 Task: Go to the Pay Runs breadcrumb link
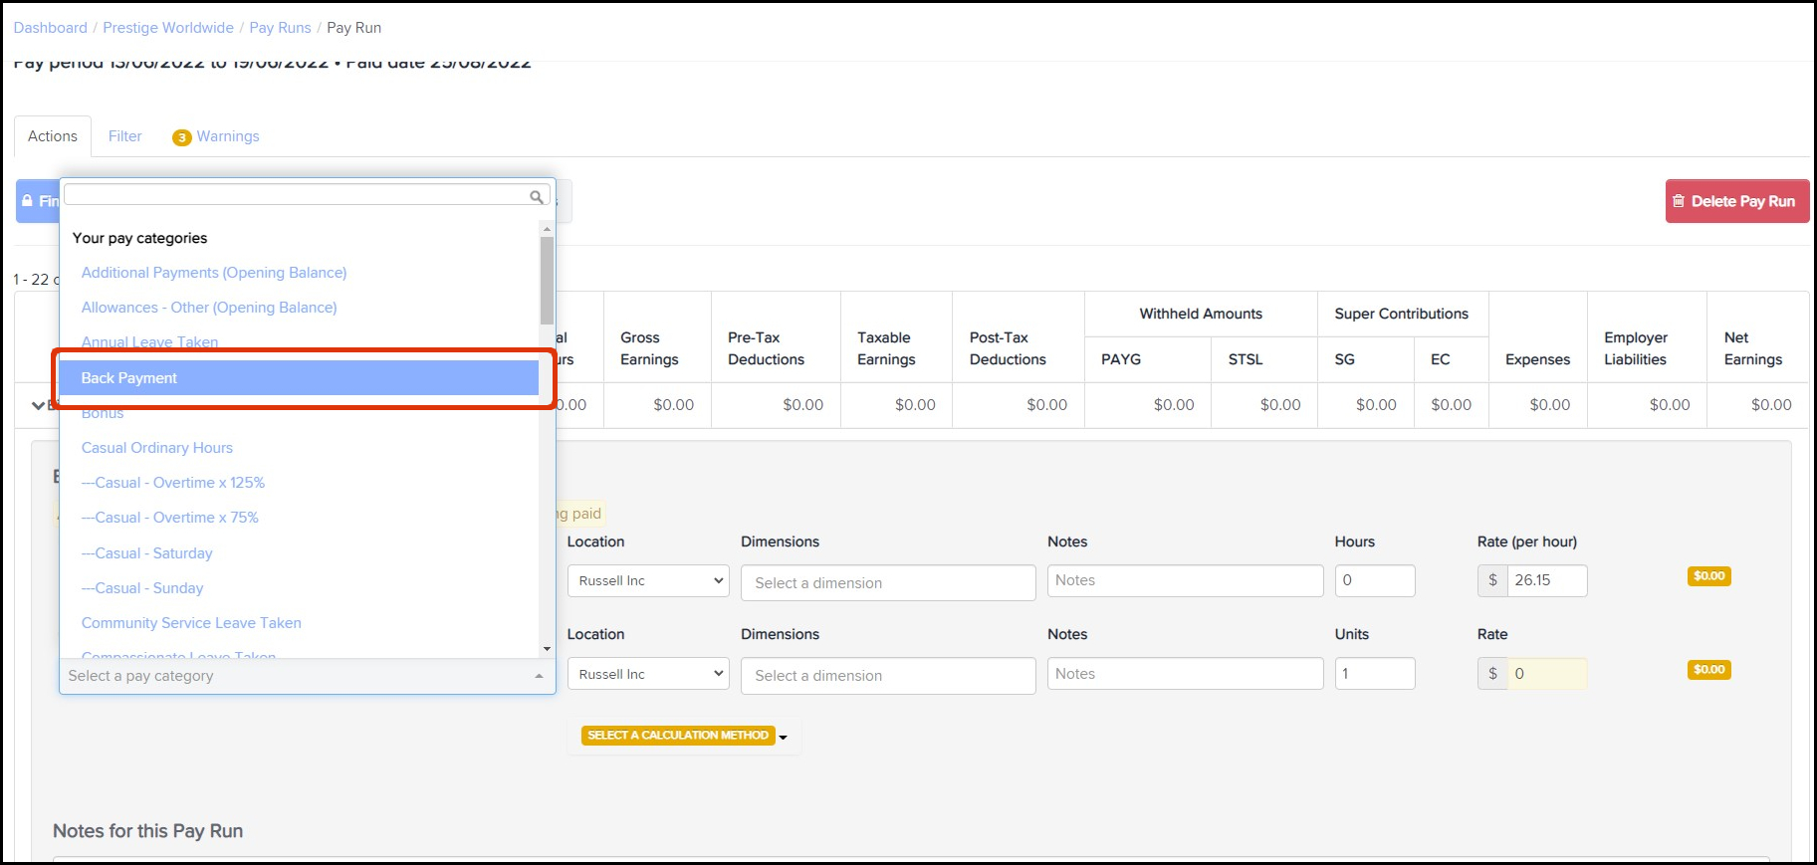(280, 28)
